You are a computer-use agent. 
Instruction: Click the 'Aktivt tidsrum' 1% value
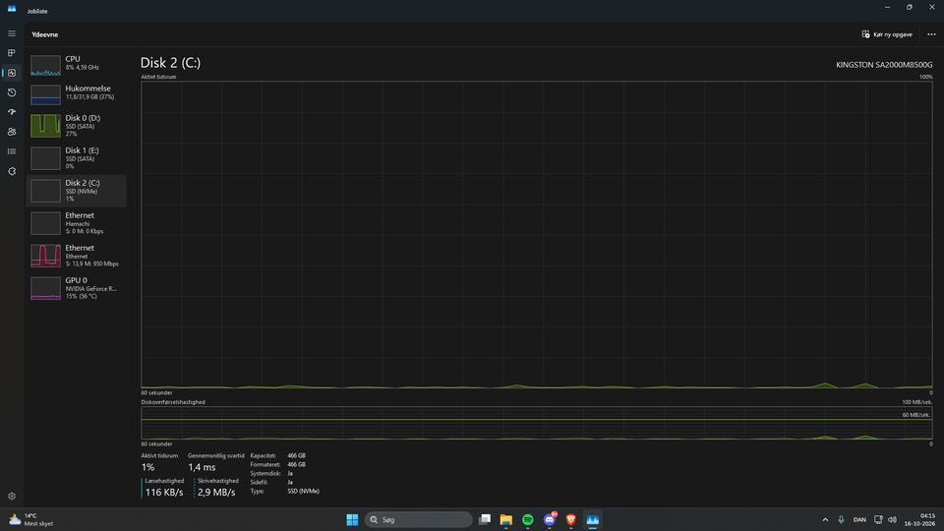[x=148, y=467]
